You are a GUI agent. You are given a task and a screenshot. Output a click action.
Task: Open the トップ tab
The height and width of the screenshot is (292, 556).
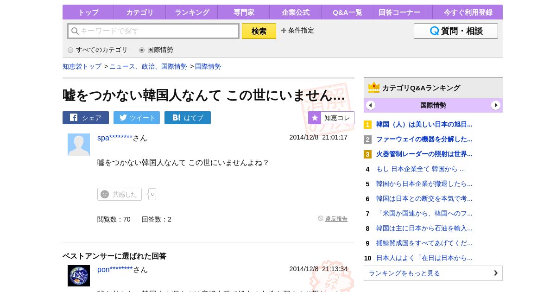pos(88,12)
